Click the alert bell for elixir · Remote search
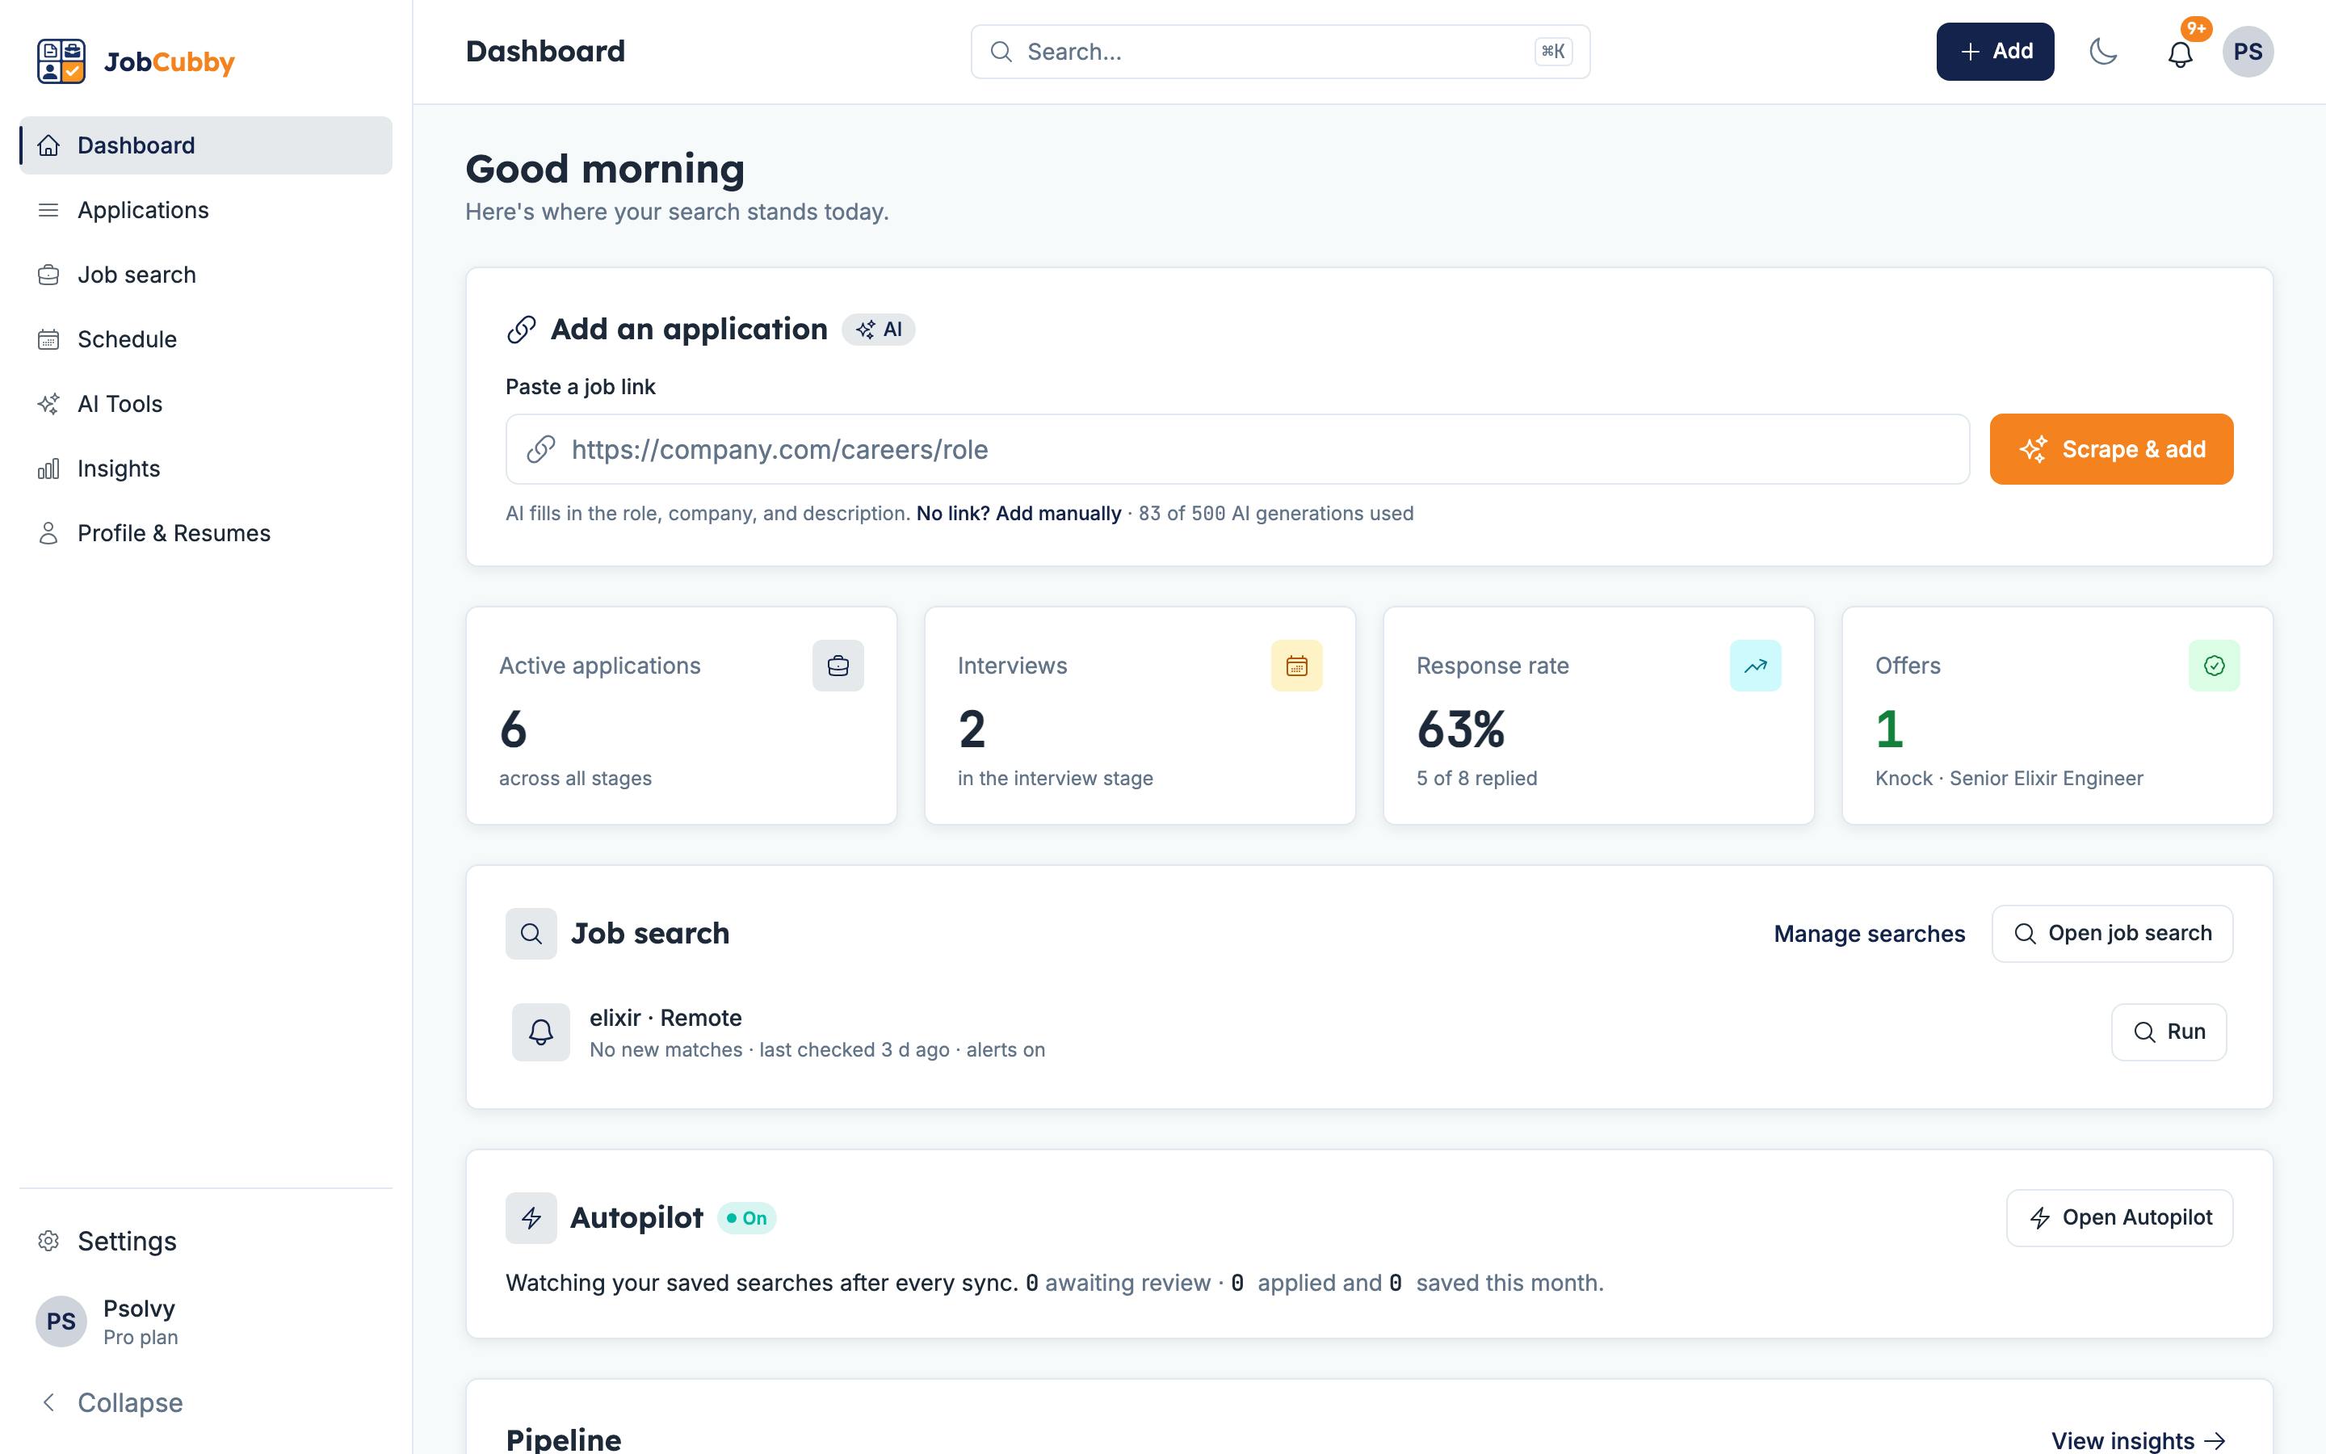This screenshot has width=2326, height=1454. click(x=541, y=1033)
